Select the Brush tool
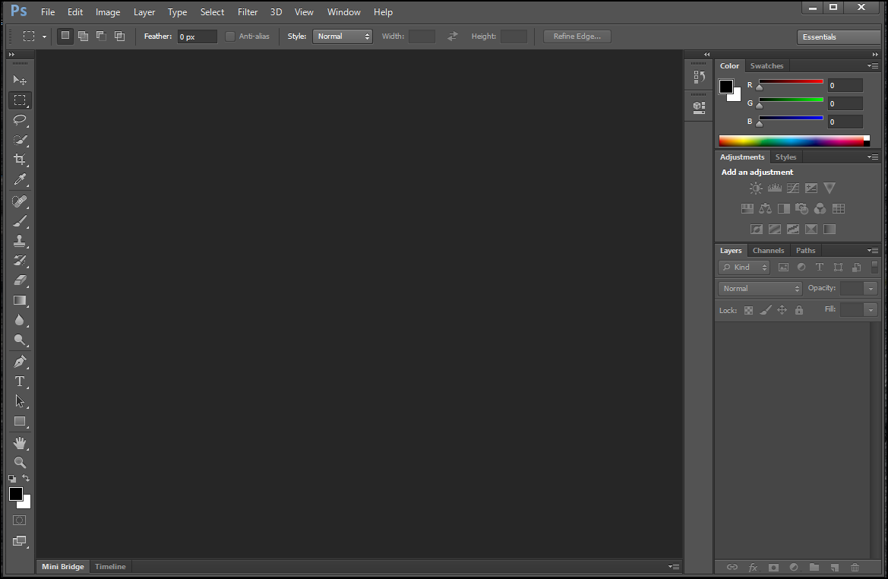Image resolution: width=888 pixels, height=579 pixels. [20, 221]
